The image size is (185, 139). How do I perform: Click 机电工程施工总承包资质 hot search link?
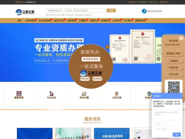click(x=65, y=15)
